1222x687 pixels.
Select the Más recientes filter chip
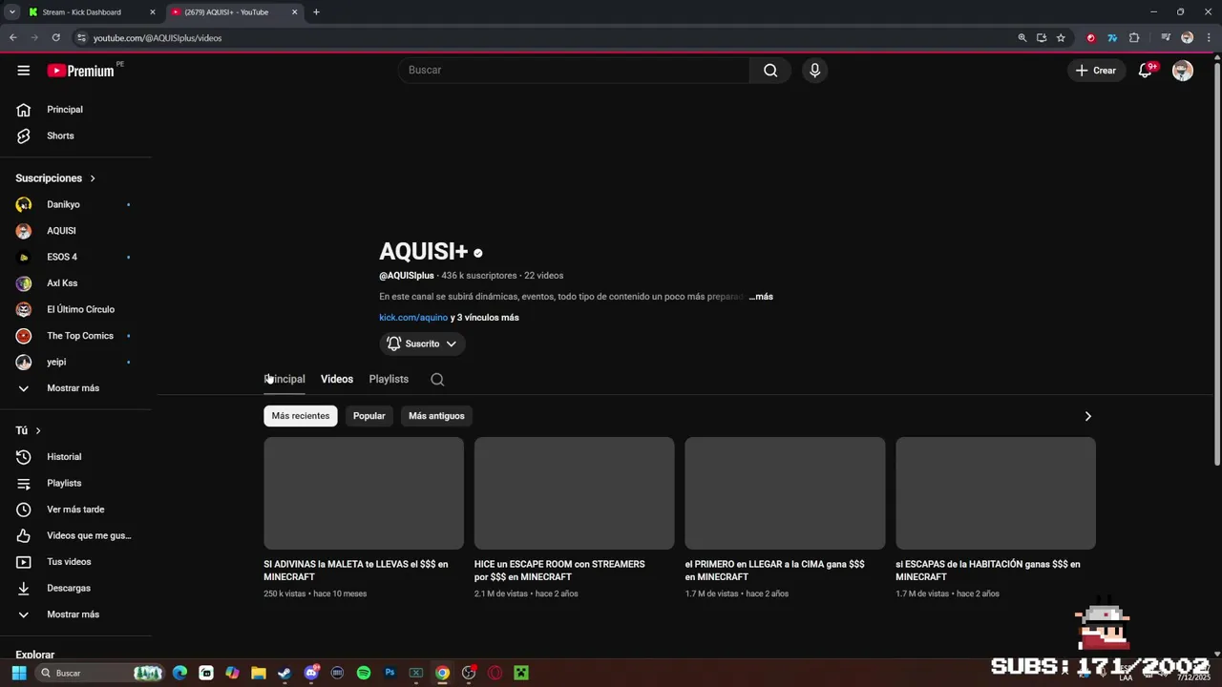pos(301,416)
